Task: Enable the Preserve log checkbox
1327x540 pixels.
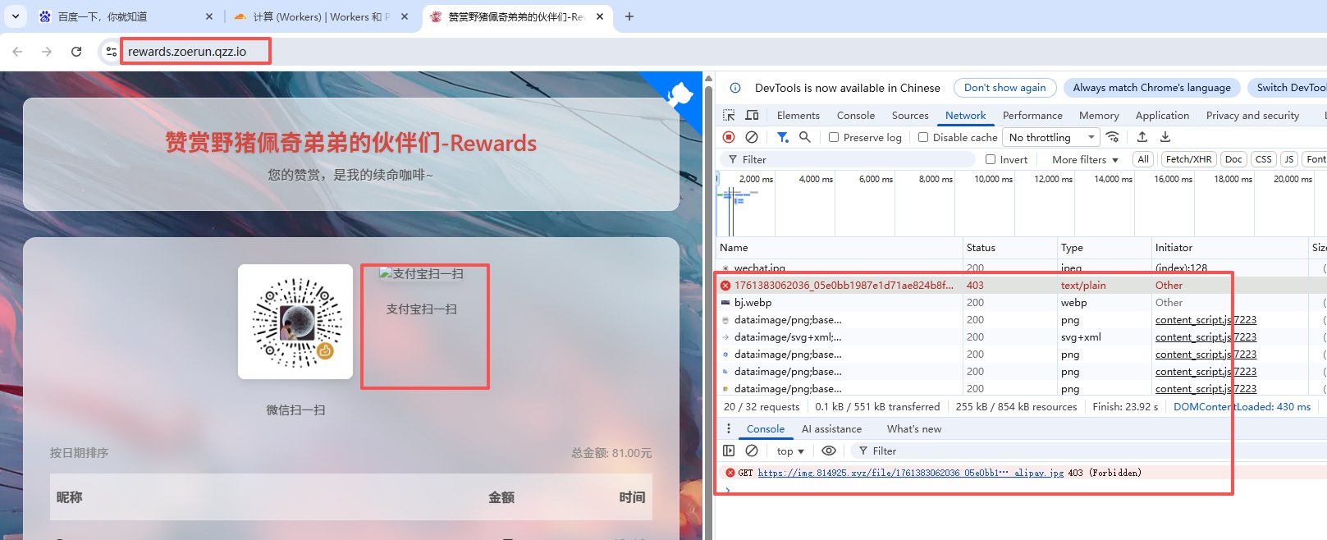Action: click(834, 138)
